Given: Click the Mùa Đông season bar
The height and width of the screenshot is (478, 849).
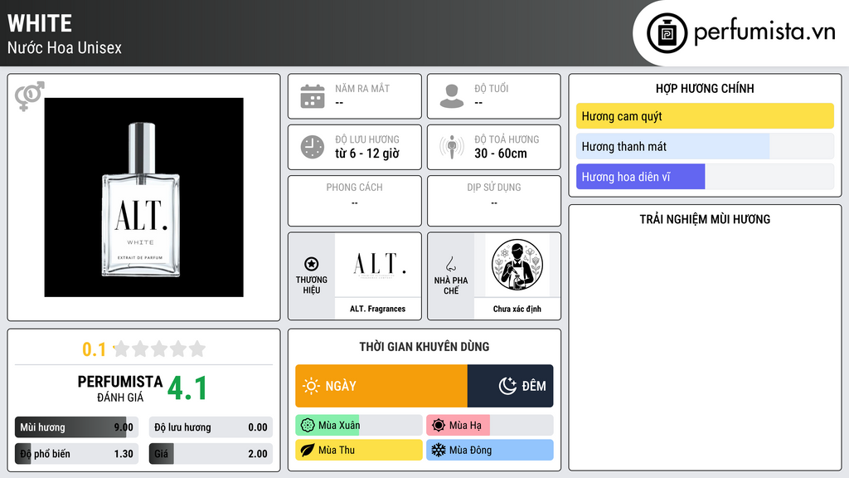Looking at the screenshot, I should [x=489, y=451].
